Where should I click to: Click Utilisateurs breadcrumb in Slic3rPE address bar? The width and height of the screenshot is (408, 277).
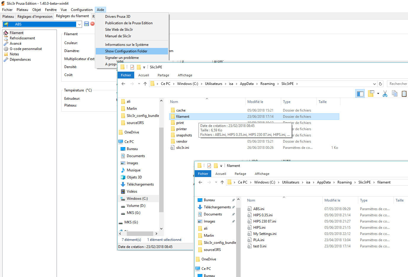pyautogui.click(x=214, y=84)
